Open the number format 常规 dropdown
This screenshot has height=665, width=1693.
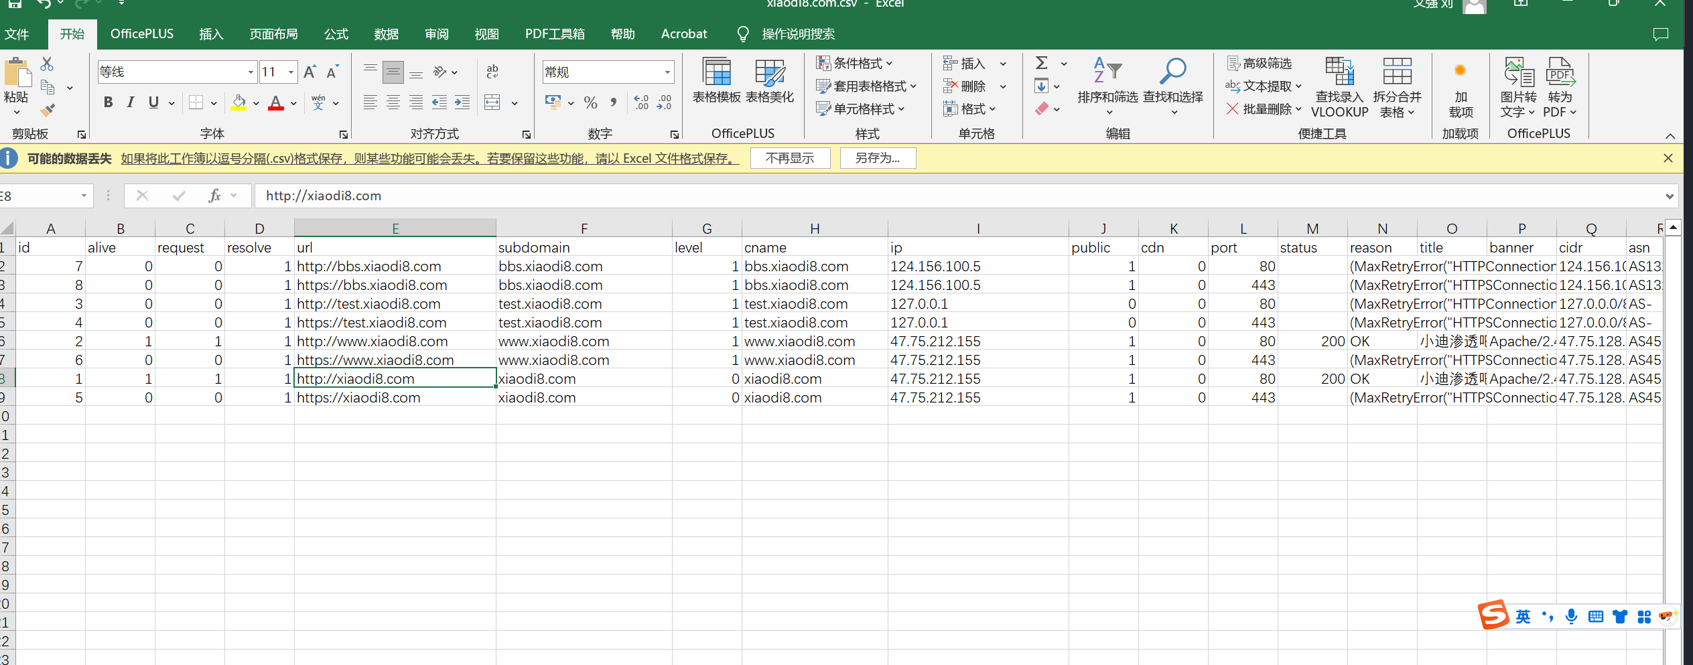tap(668, 72)
